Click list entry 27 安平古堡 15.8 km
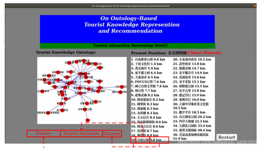 pyautogui.click(x=189, y=91)
